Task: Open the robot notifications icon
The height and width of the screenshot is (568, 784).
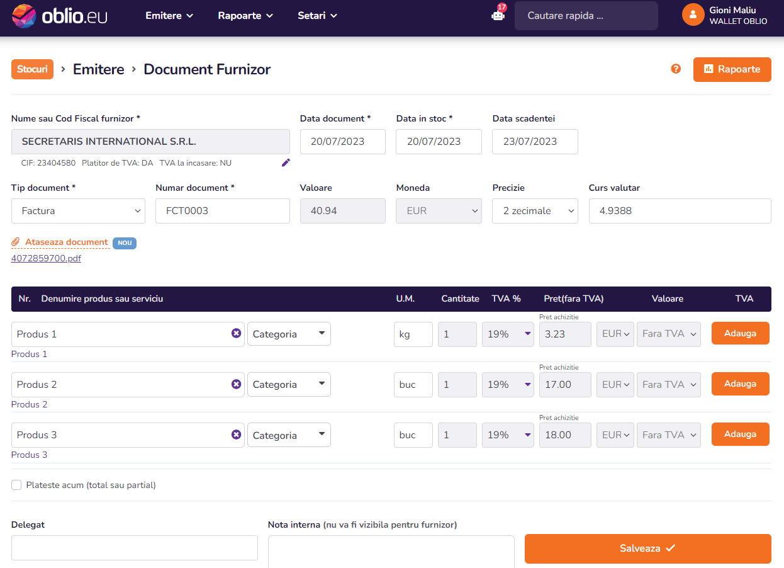Action: (498, 16)
